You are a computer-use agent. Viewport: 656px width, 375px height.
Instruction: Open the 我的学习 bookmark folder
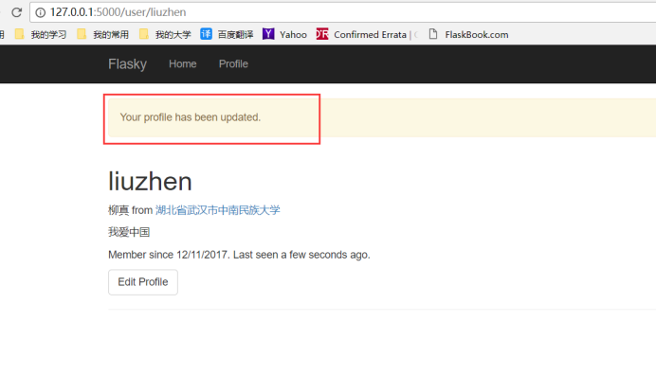point(41,34)
